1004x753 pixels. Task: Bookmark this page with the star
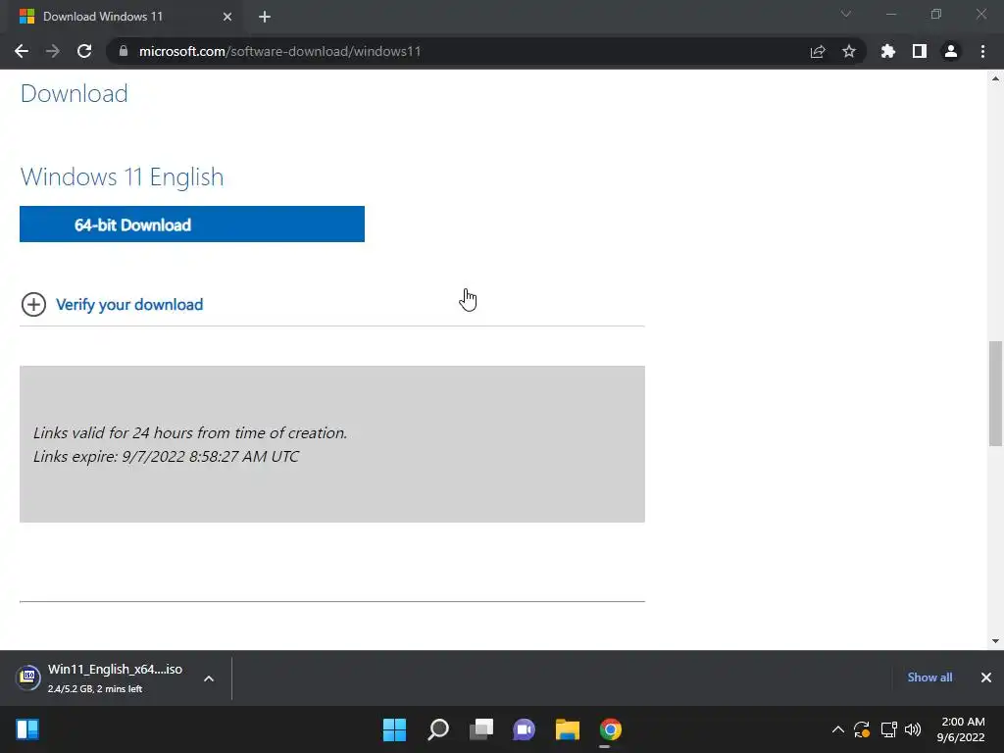pos(849,51)
